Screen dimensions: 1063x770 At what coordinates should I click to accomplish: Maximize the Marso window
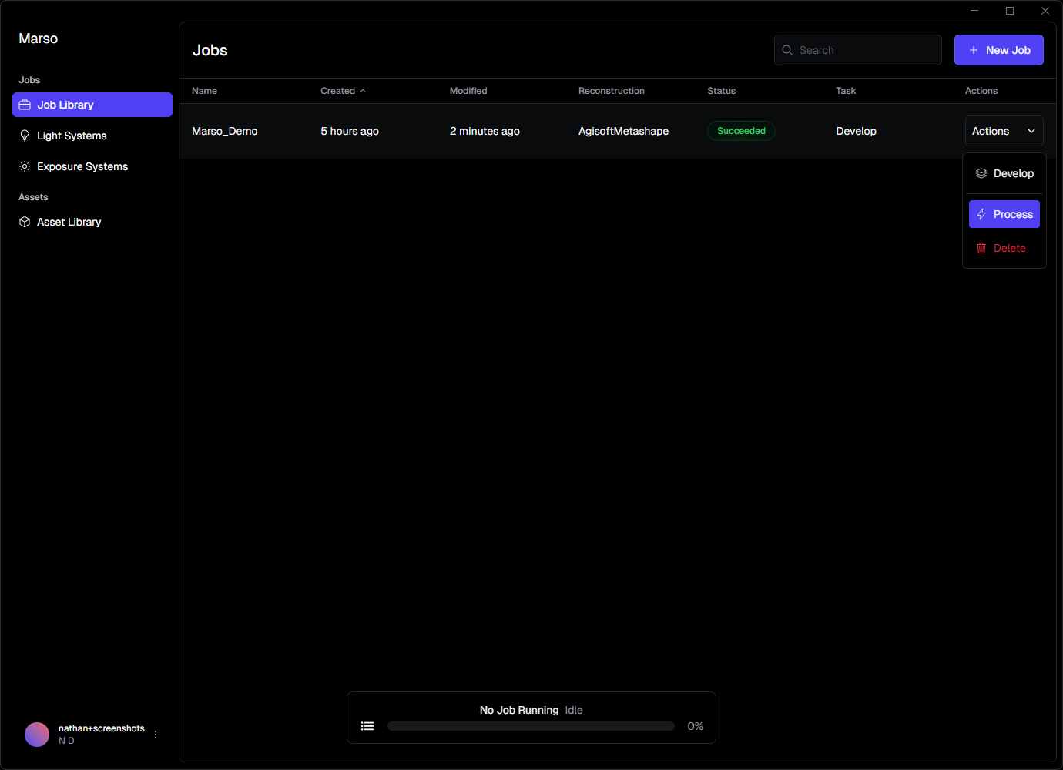click(1010, 11)
